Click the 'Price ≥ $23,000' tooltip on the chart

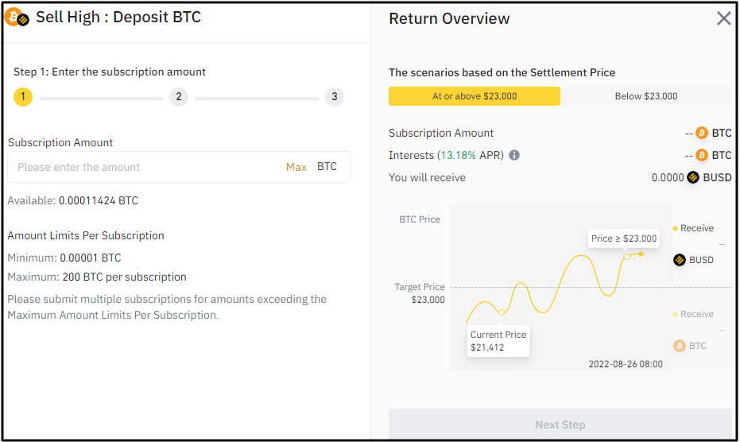pyautogui.click(x=624, y=238)
